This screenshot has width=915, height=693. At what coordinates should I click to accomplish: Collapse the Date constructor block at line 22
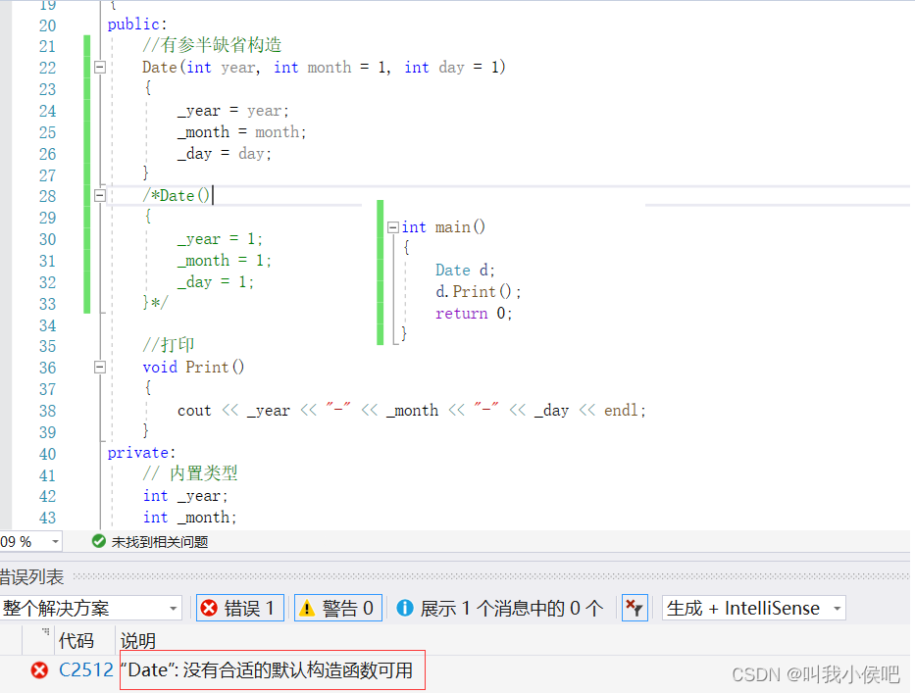pos(101,67)
